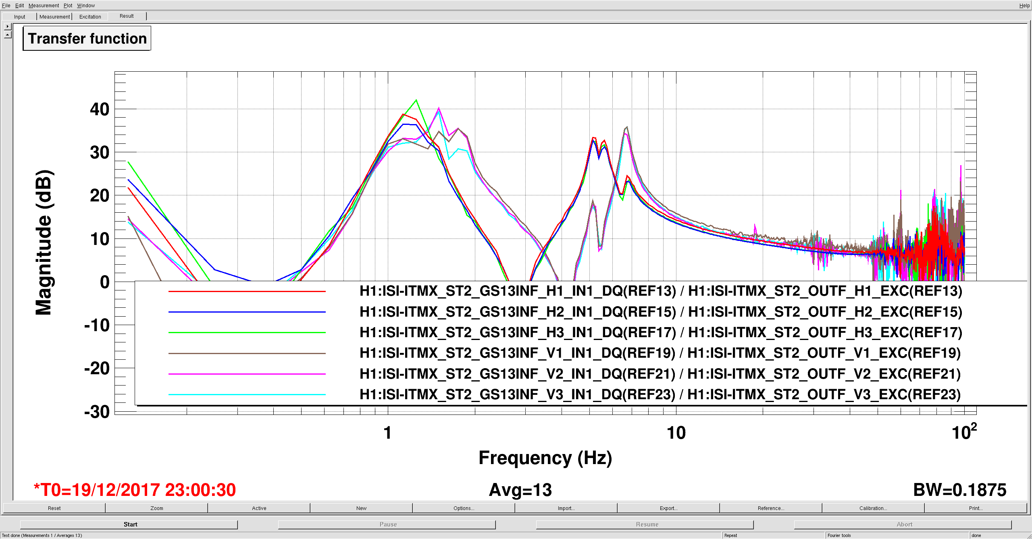Switch to the Excitation tab
This screenshot has height=539, width=1032.
(x=90, y=17)
